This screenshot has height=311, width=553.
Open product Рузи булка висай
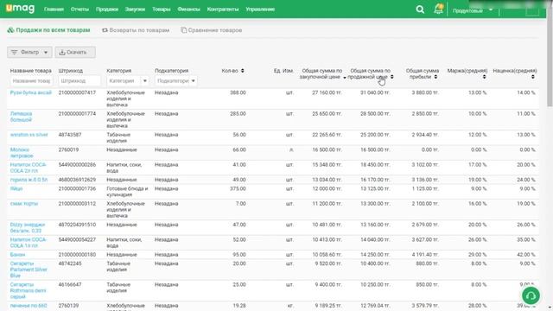coord(31,92)
